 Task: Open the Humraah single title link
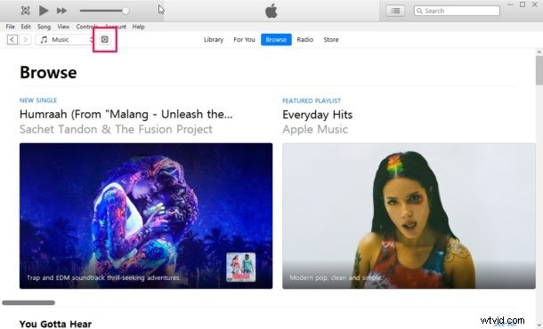point(126,115)
